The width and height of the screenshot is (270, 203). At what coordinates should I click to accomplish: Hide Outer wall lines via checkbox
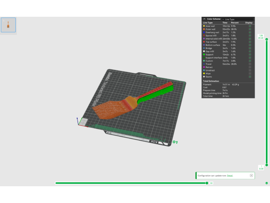pyautogui.click(x=249, y=29)
